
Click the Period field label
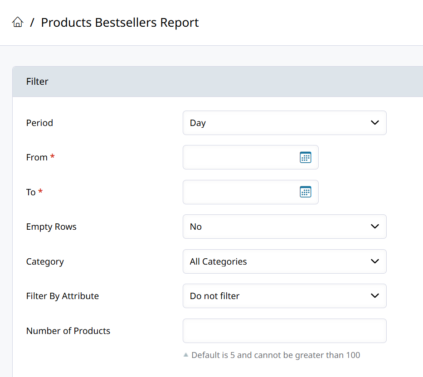(39, 123)
